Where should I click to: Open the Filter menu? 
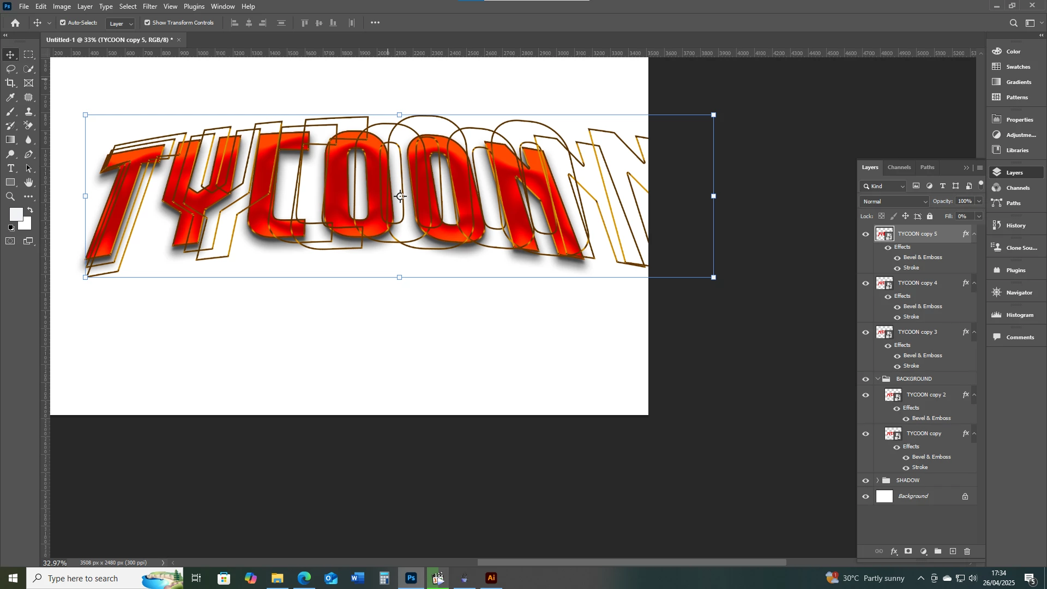click(149, 7)
